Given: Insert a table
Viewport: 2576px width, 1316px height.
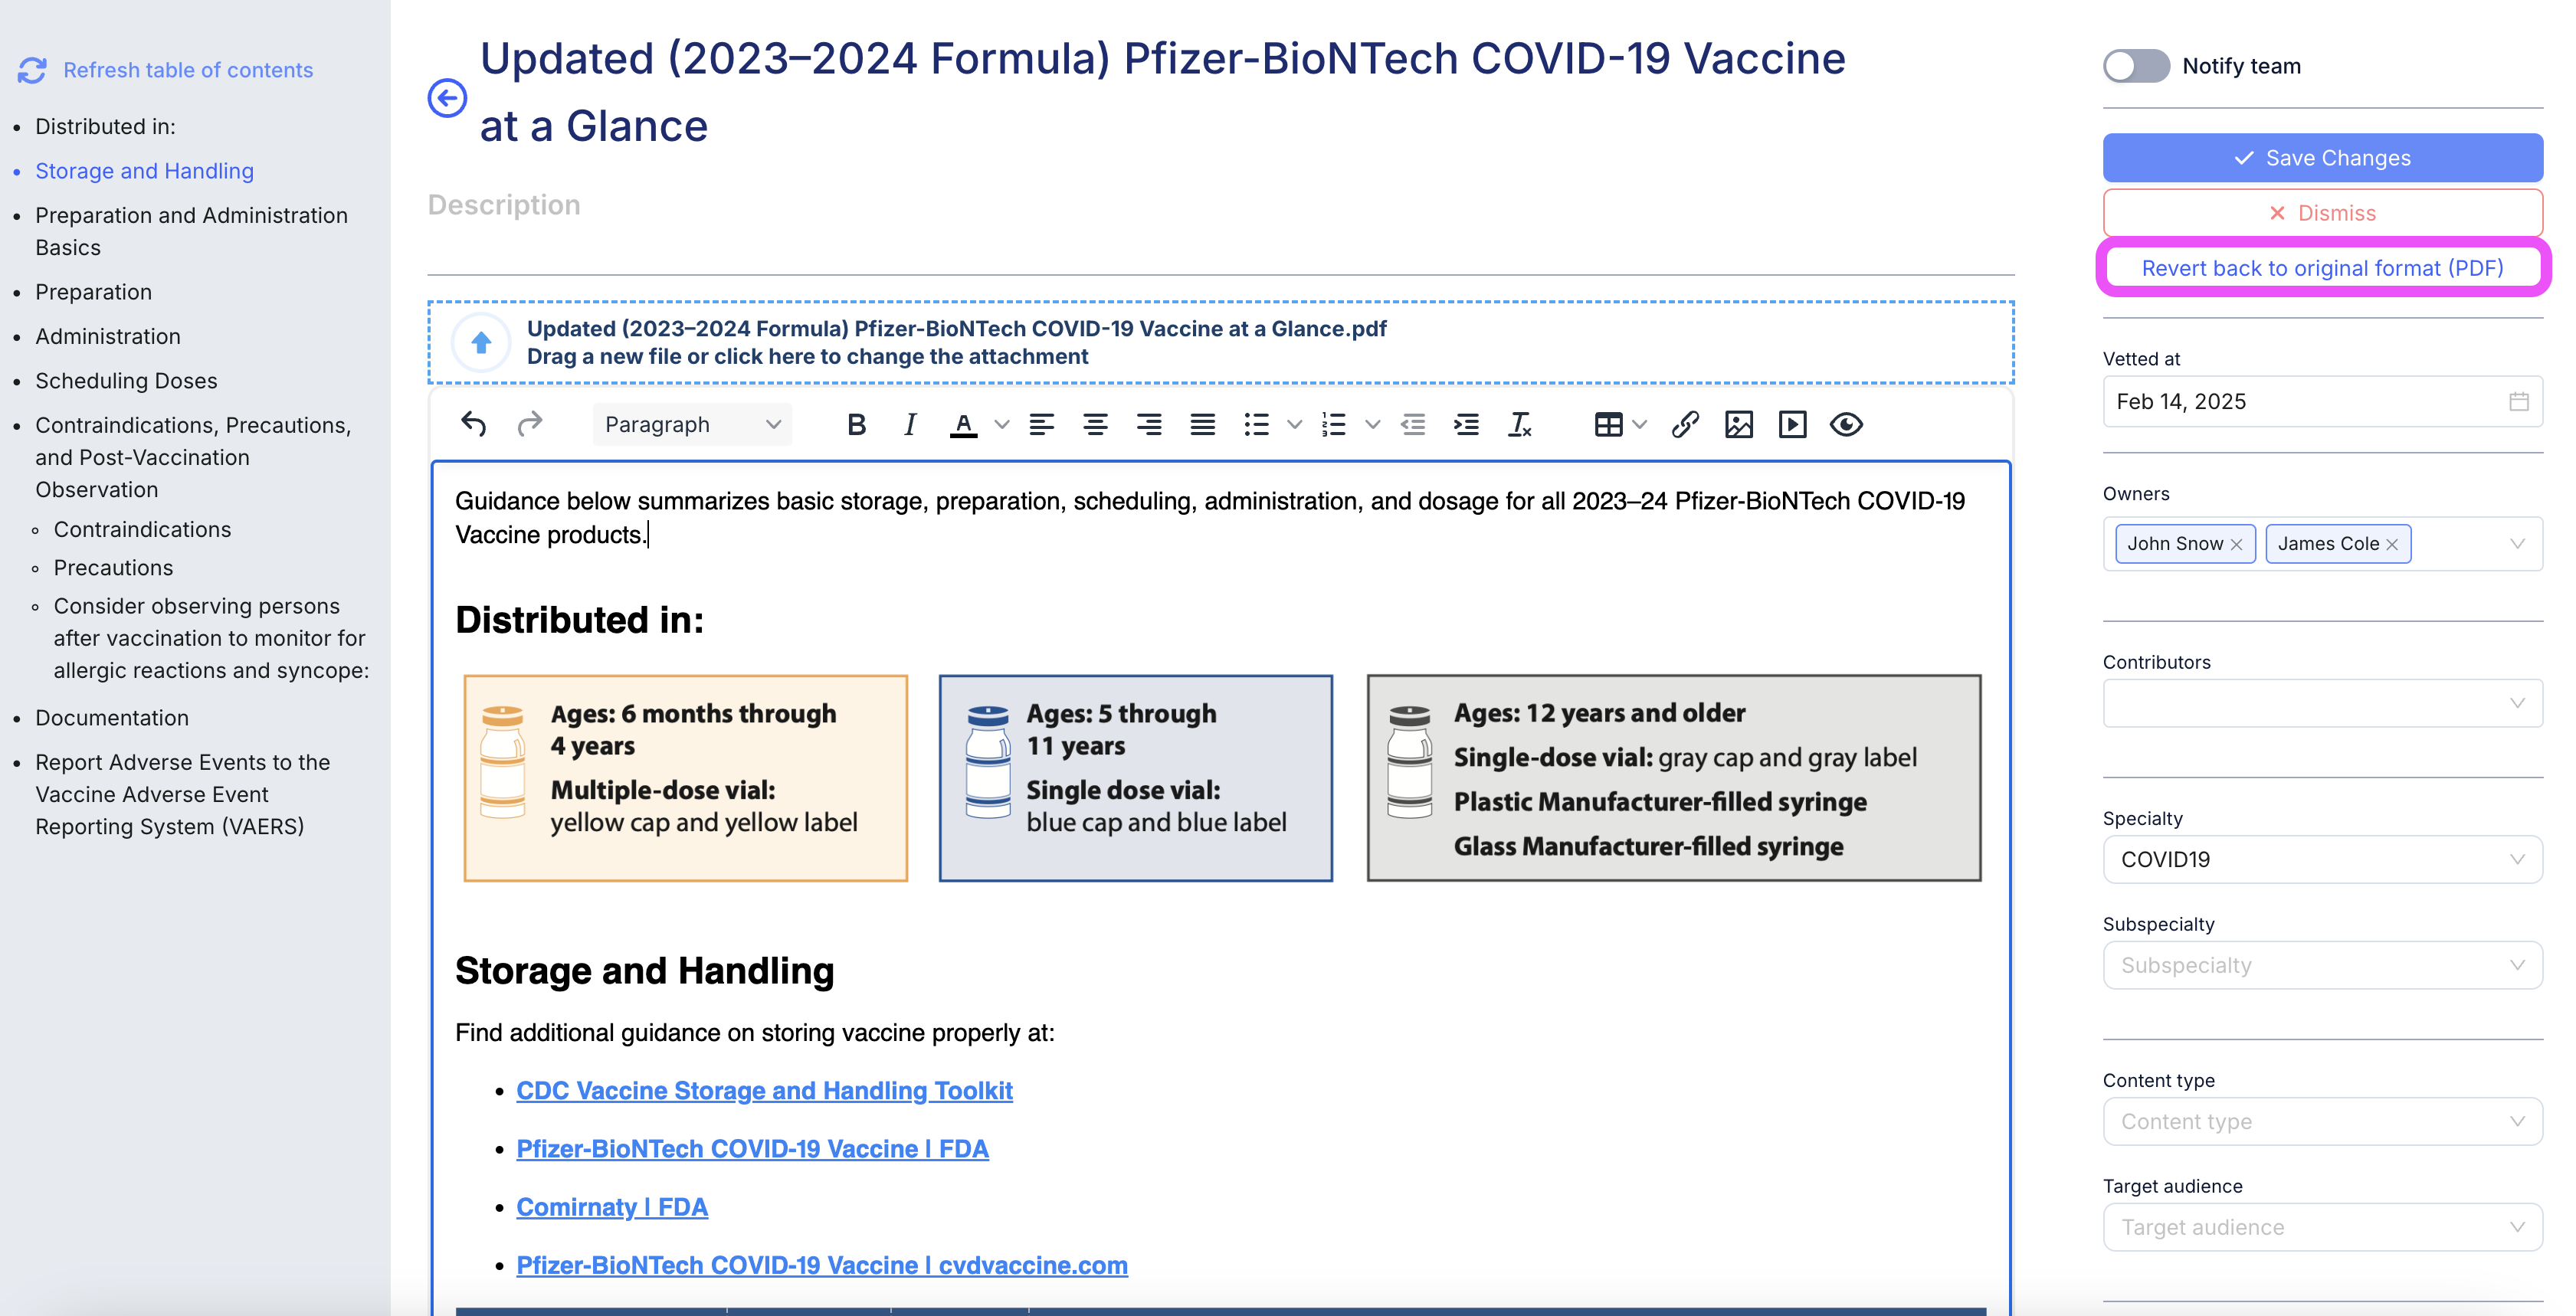Looking at the screenshot, I should tap(1608, 424).
